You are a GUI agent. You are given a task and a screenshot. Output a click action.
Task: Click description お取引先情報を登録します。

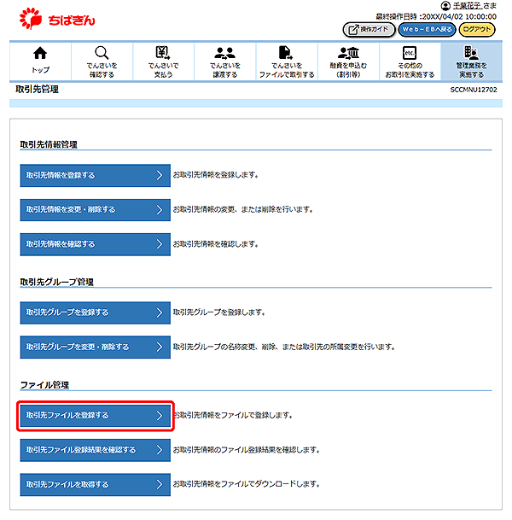216,175
